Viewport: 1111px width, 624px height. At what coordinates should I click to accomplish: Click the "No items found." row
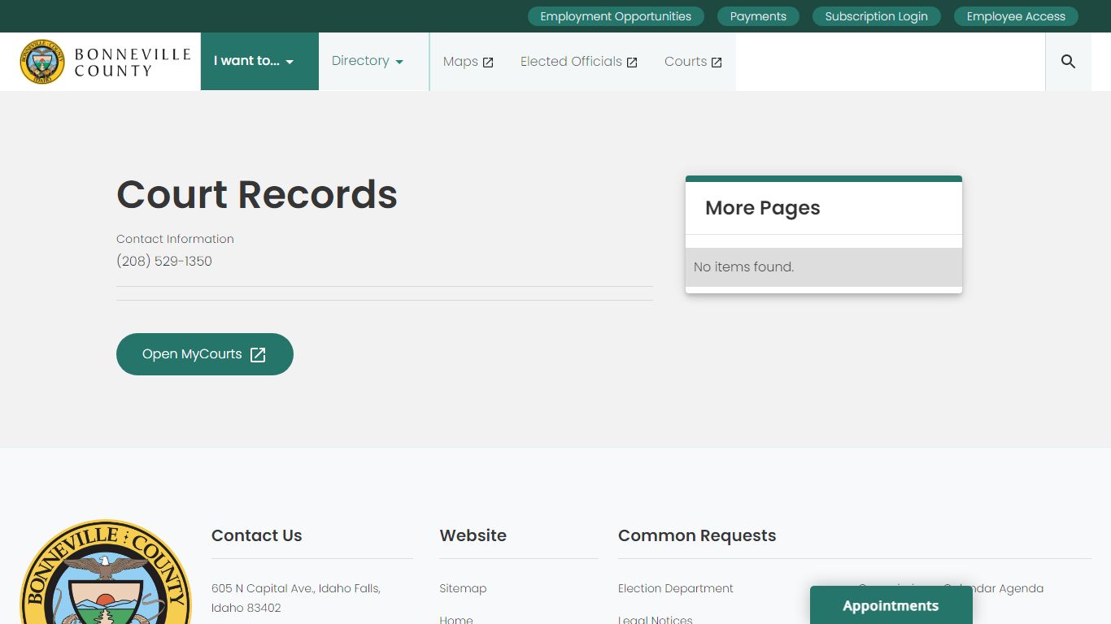tap(824, 266)
